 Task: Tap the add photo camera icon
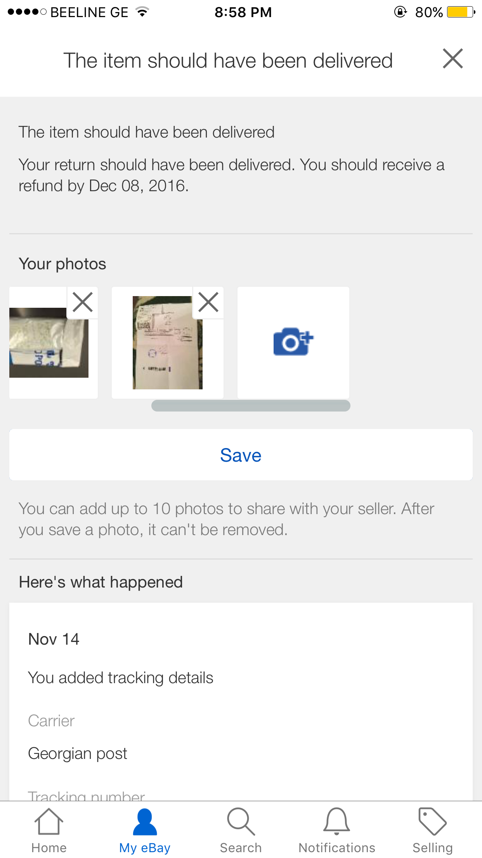click(x=293, y=342)
